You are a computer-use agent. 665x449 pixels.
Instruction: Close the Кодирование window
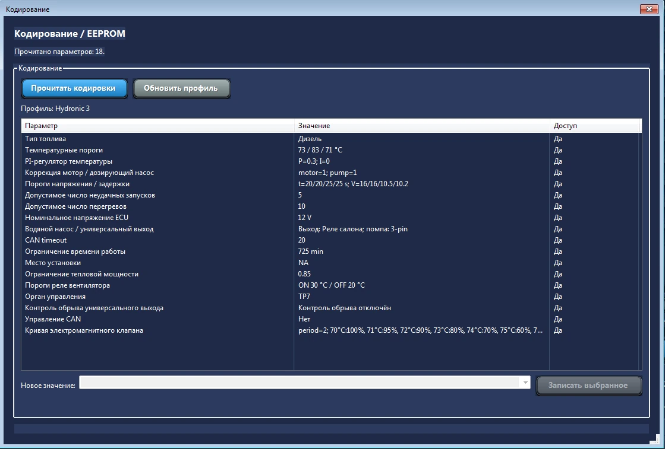(x=649, y=9)
